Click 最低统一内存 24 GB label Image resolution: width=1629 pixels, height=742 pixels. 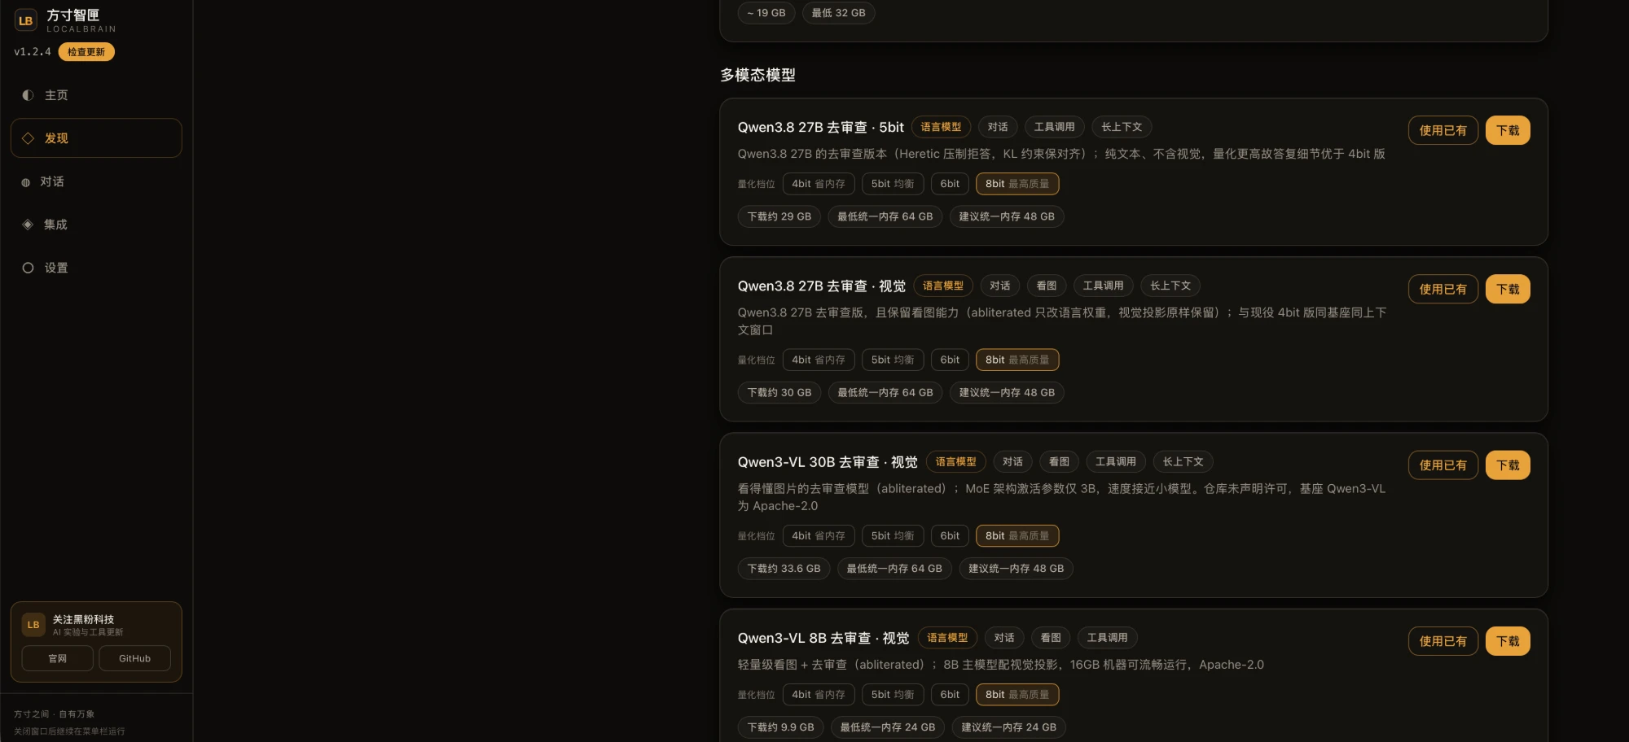[x=888, y=727]
